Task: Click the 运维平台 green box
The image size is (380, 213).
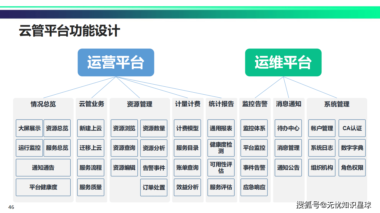Action: click(x=283, y=62)
